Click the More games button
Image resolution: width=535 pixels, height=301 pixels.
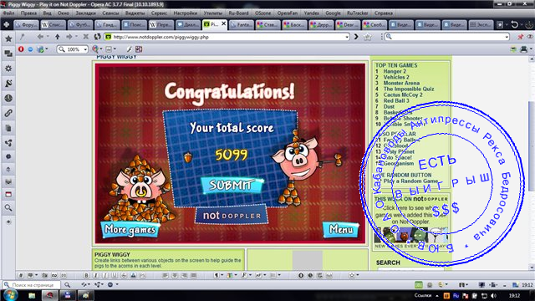pyautogui.click(x=130, y=229)
